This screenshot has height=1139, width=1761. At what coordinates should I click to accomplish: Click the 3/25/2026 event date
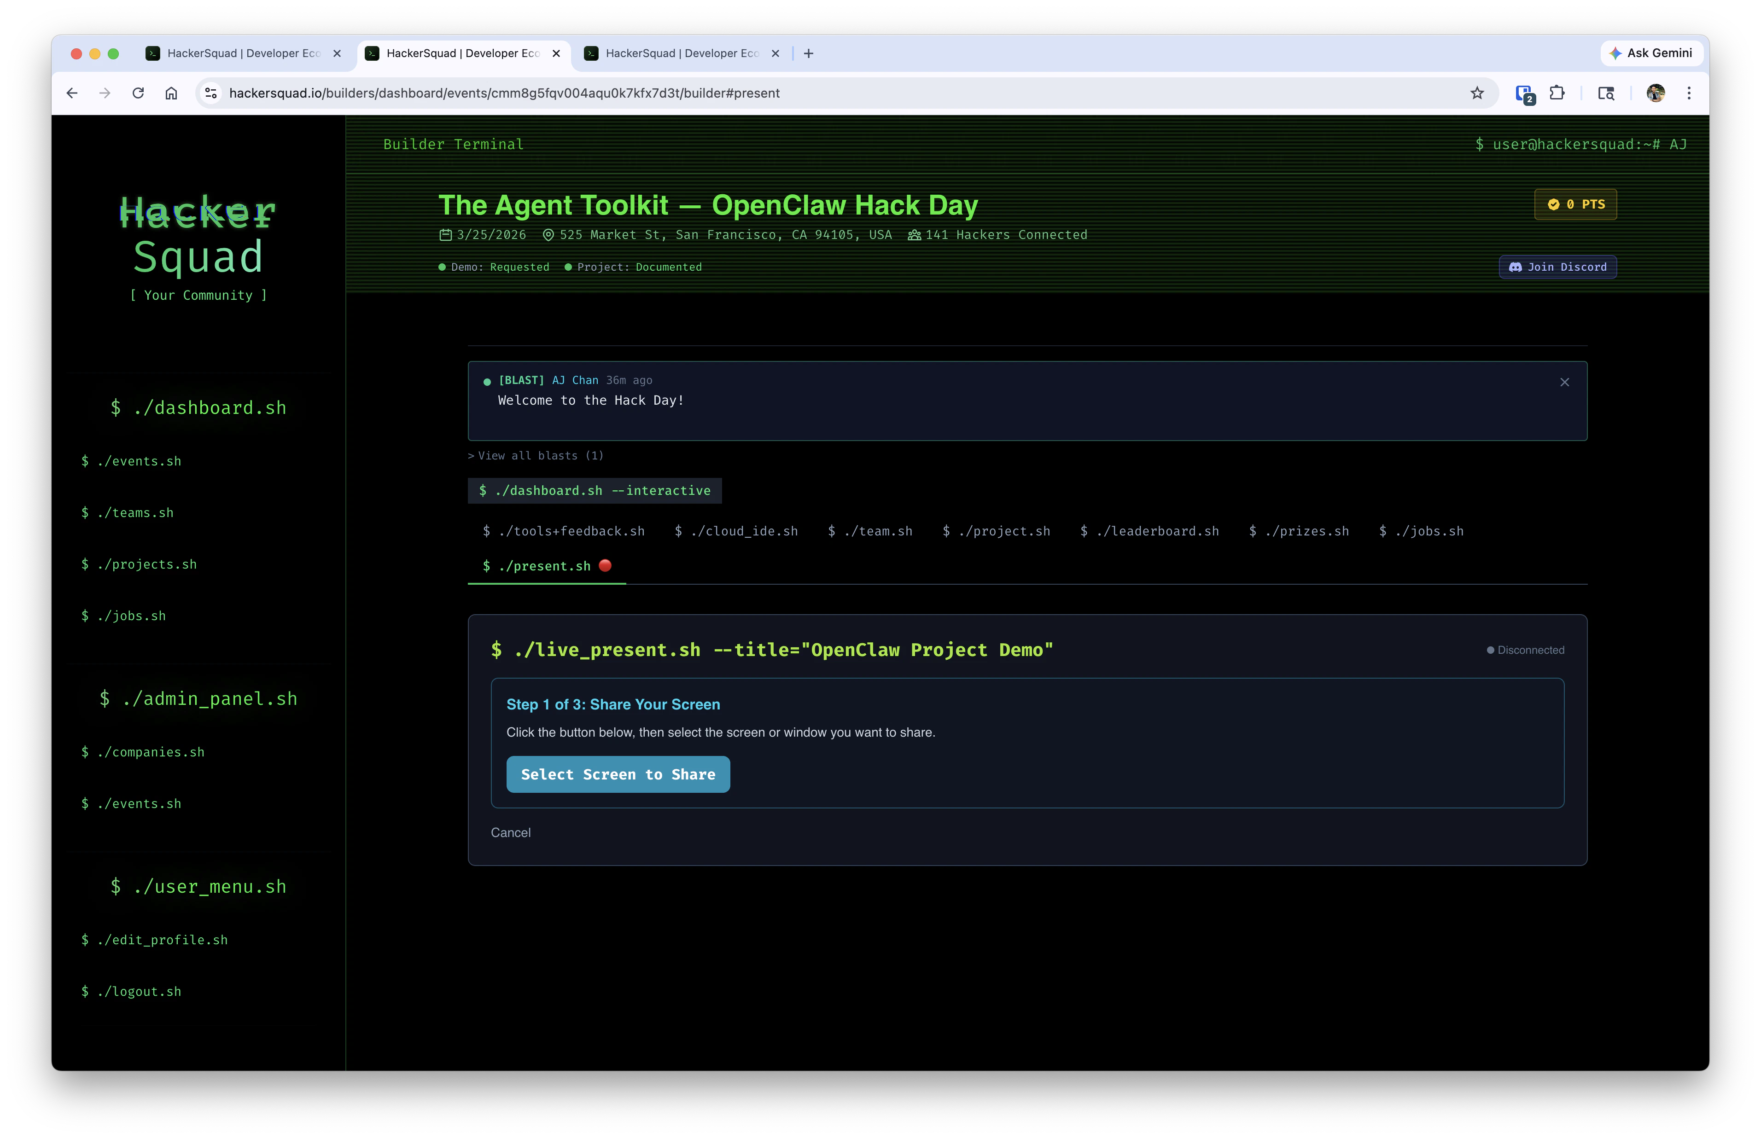491,235
